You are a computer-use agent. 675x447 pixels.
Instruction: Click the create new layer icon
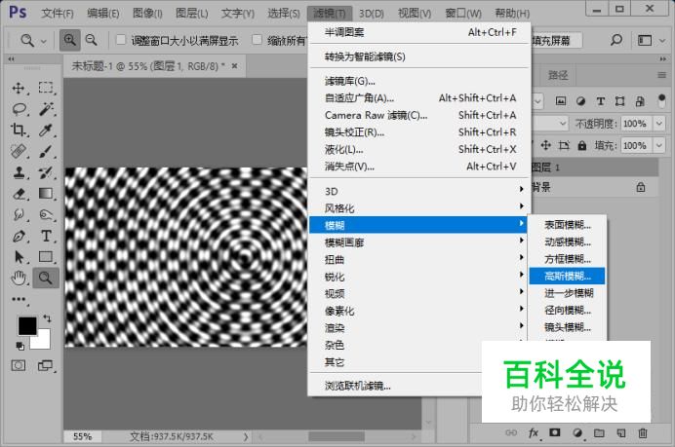click(x=620, y=432)
